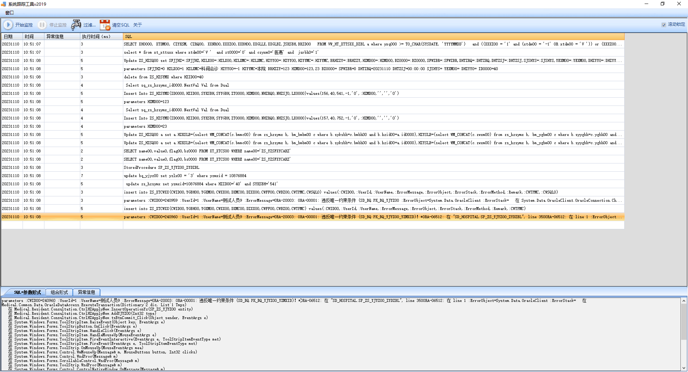Click the highlighted CWID00=240960 row in the grid
The width and height of the screenshot is (688, 372).
[312, 217]
